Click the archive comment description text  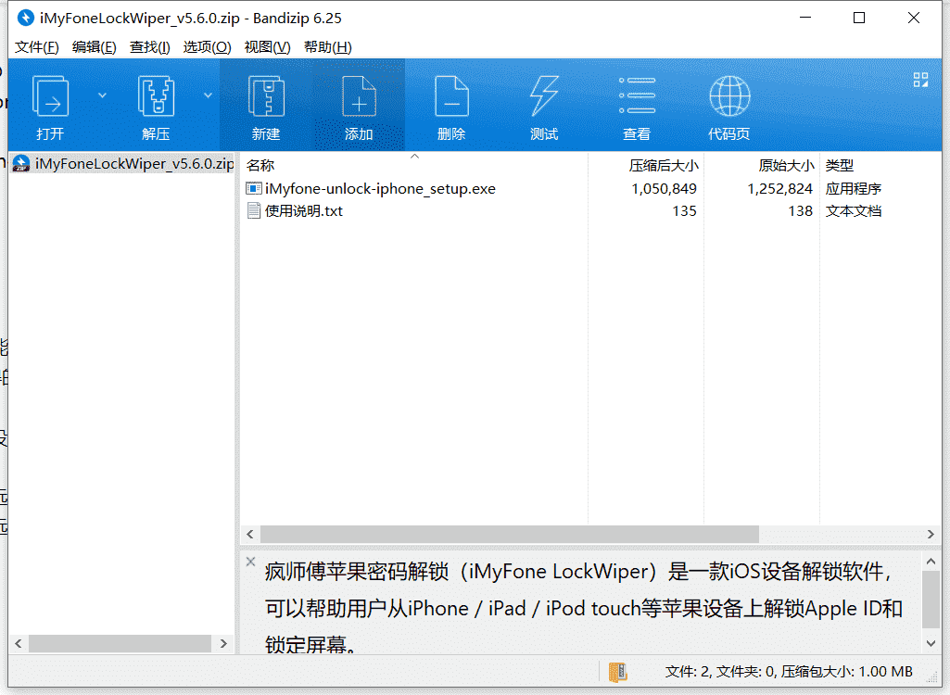coord(584,608)
